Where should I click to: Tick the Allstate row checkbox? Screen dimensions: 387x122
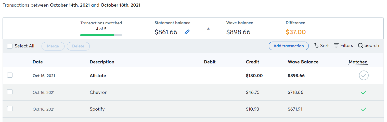tap(10, 75)
